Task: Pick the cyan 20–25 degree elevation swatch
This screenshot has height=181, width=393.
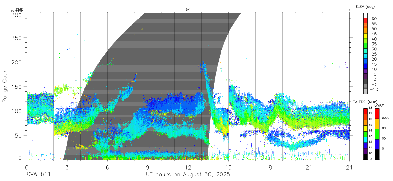Action: coord(365,57)
